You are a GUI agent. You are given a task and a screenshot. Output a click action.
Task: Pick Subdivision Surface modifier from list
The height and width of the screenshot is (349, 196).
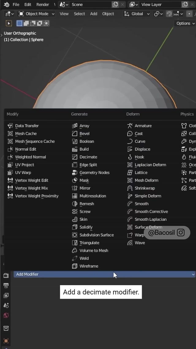tap(96, 235)
